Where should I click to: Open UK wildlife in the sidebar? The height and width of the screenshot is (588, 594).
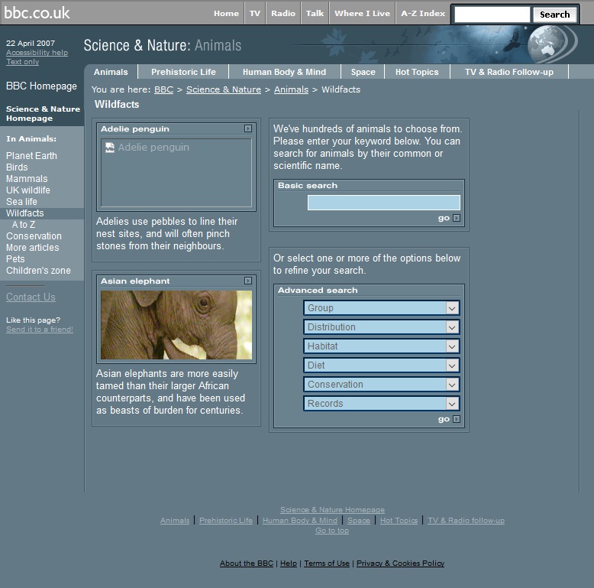click(x=28, y=190)
